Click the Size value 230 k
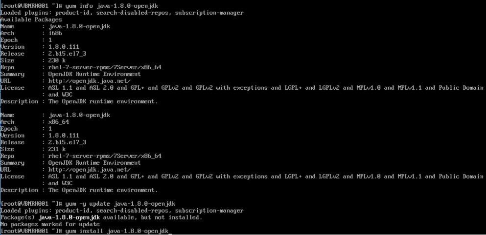The width and height of the screenshot is (486, 235). 57,60
